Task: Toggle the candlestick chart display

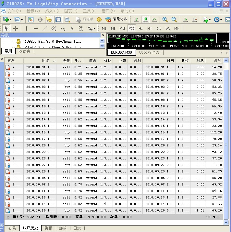Action: point(145,20)
